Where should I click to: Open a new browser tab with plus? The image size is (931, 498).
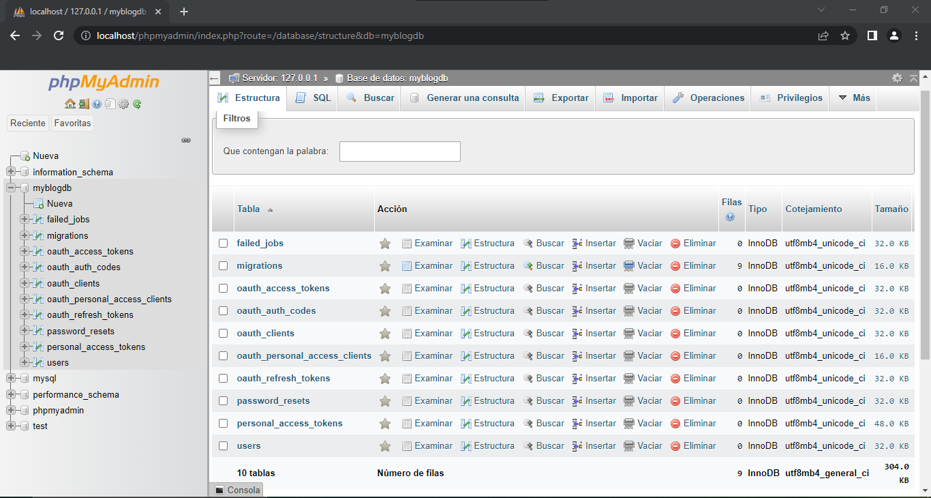pos(183,12)
